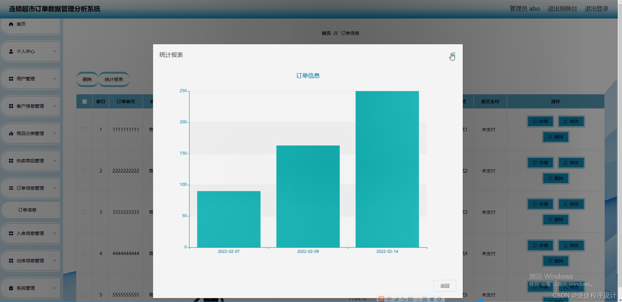Image resolution: width=622 pixels, height=302 pixels.
Task: Click the person icon beside 个人中心
Action: [x=10, y=51]
